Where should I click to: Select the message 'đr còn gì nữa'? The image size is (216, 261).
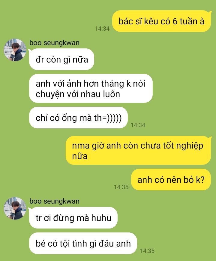61,59
